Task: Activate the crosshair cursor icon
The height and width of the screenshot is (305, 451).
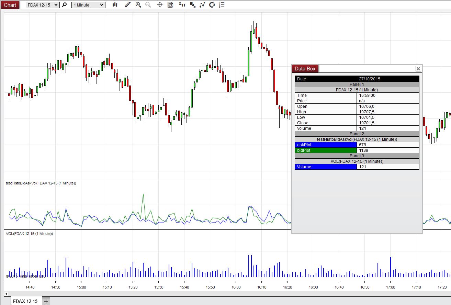Action: pyautogui.click(x=160, y=5)
